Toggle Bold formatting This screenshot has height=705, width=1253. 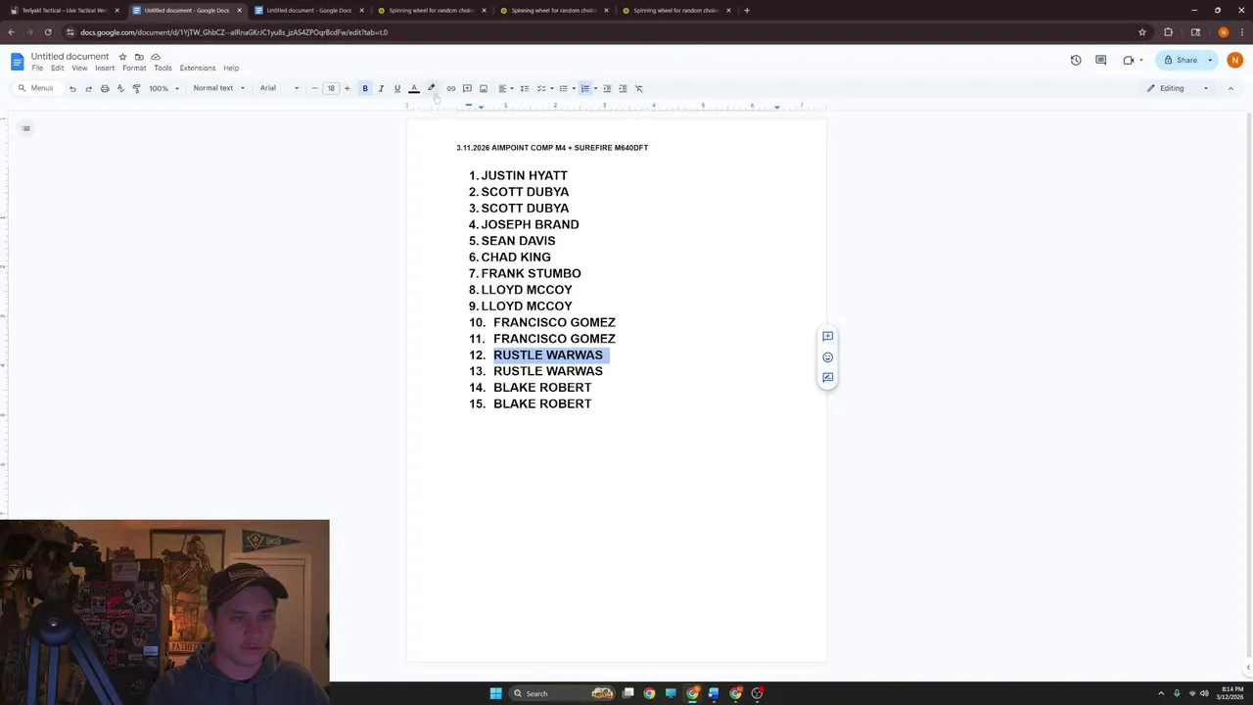pyautogui.click(x=365, y=88)
